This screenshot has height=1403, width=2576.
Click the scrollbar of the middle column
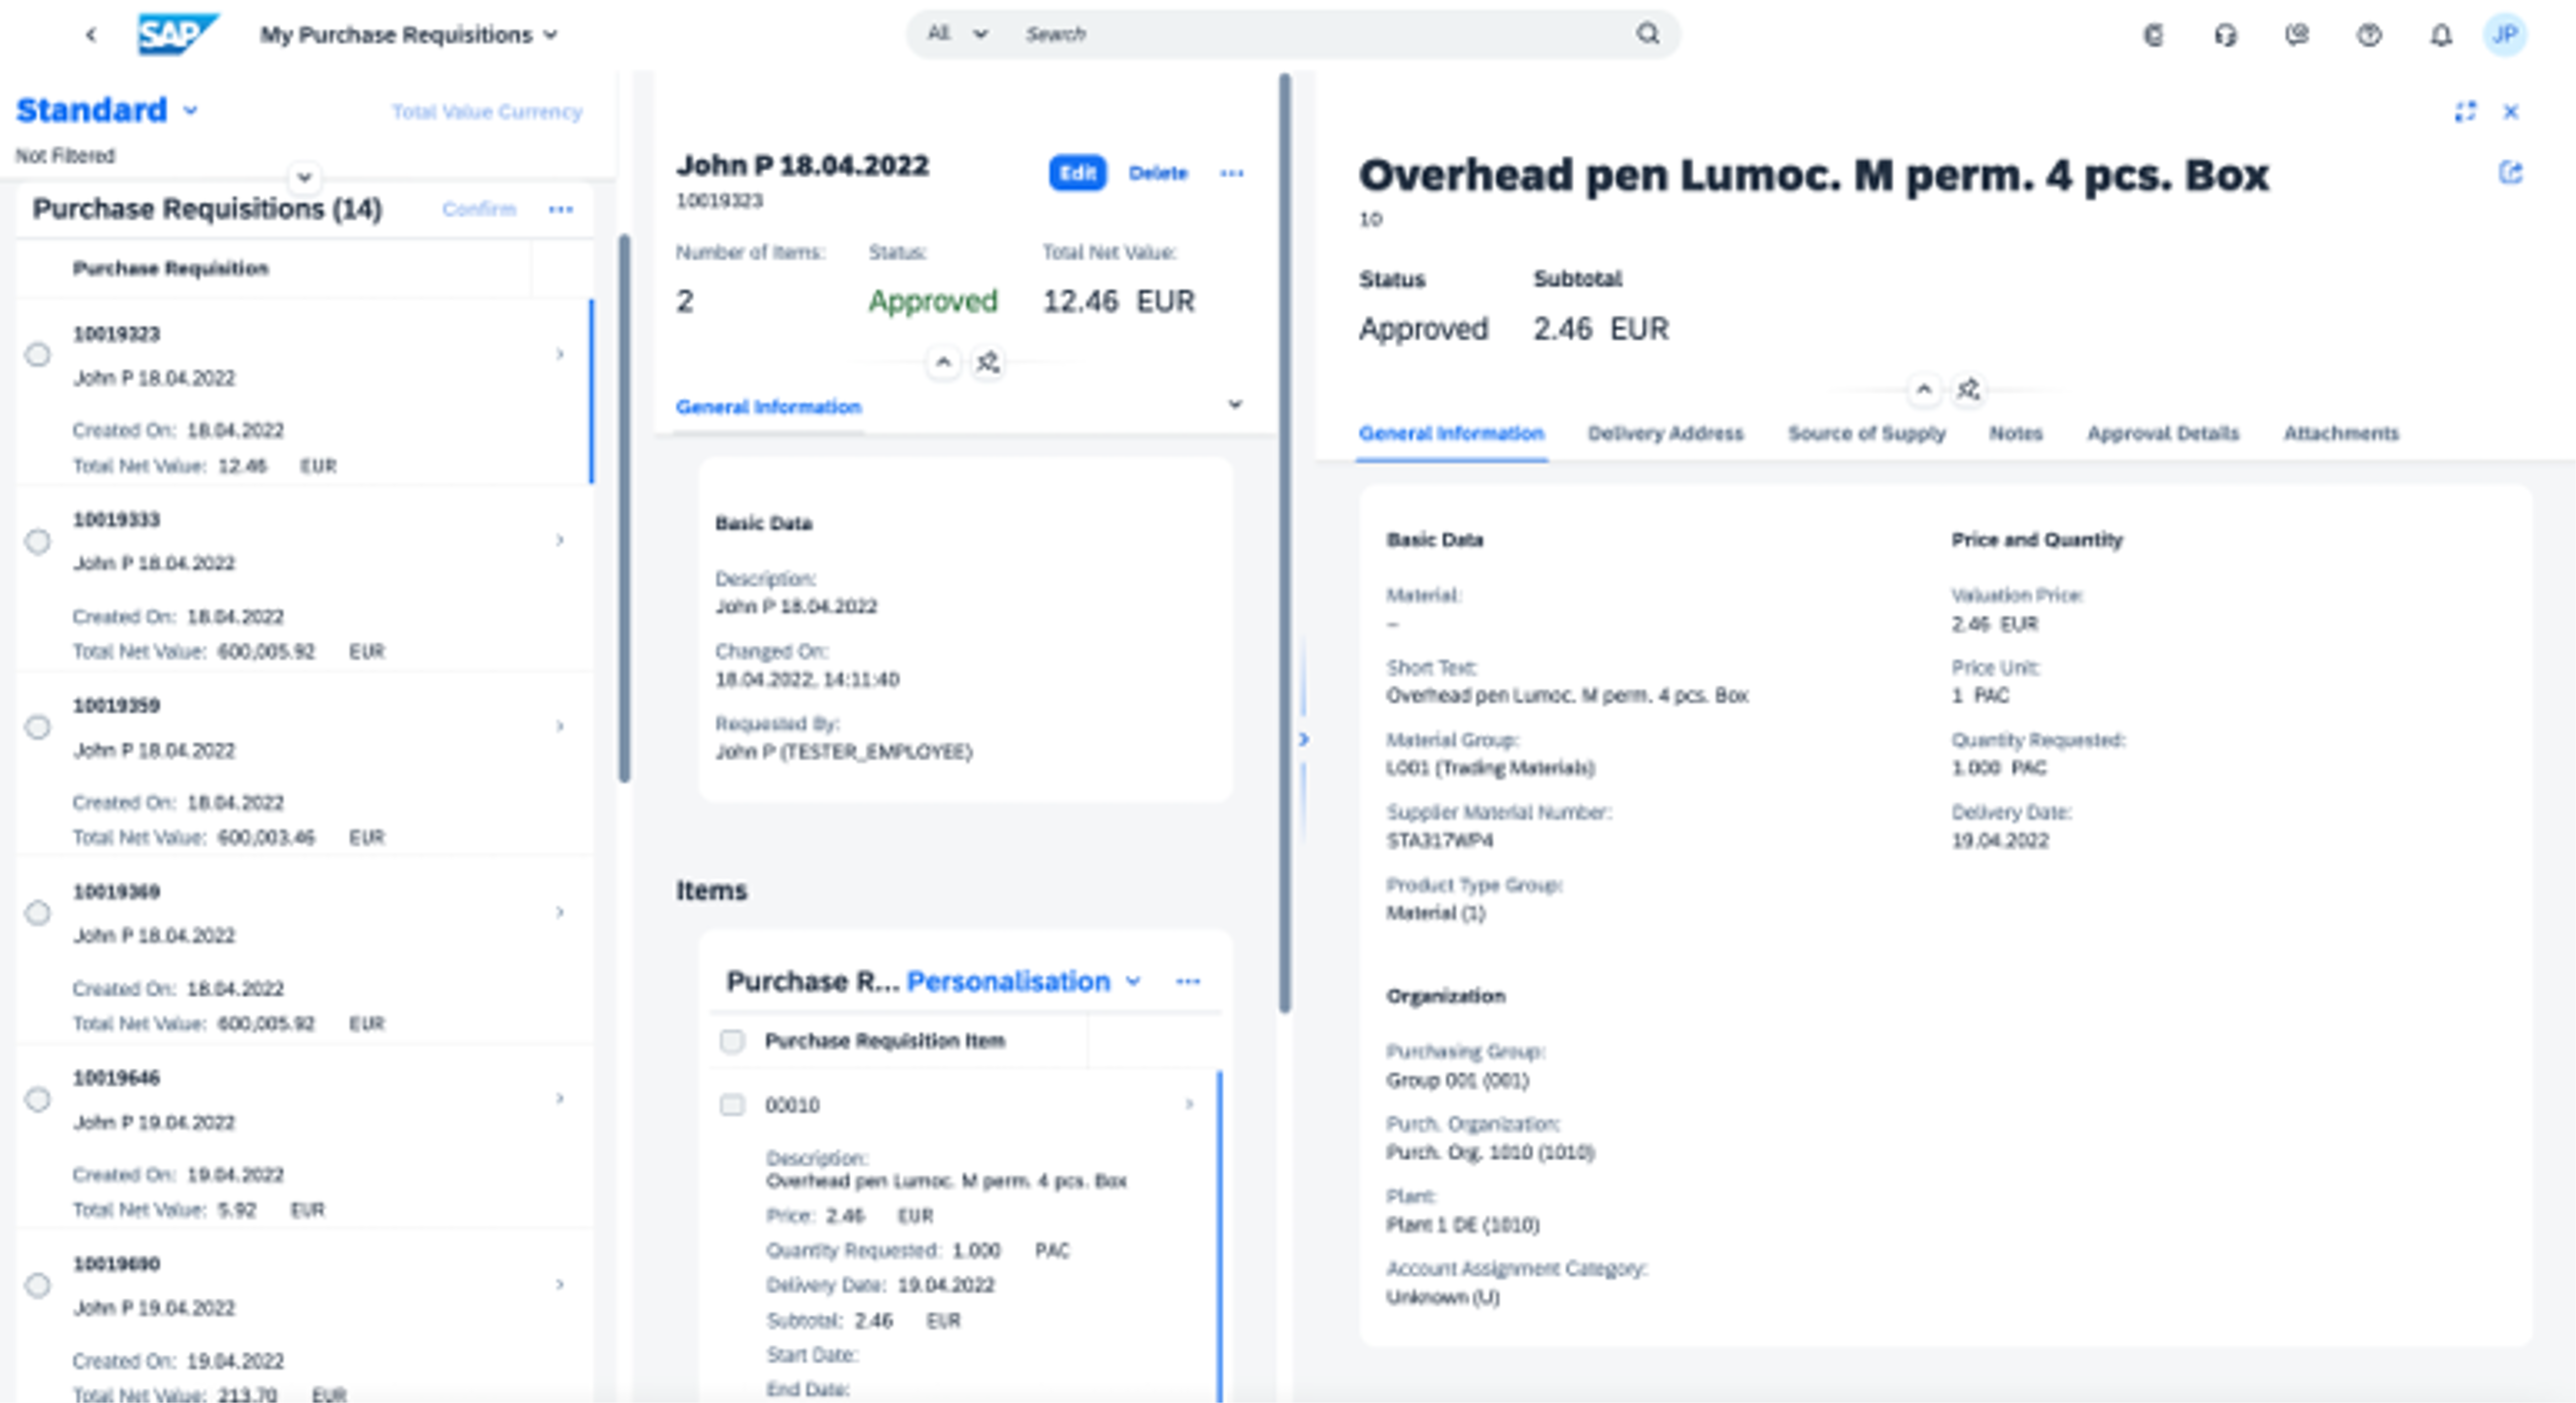click(x=1285, y=543)
